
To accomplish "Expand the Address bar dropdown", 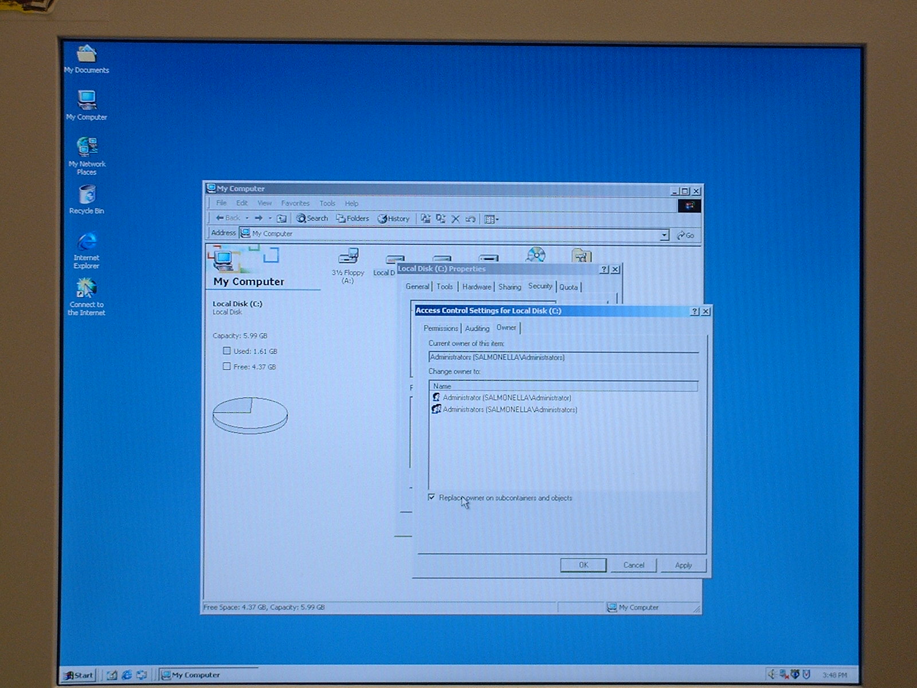I will [x=664, y=235].
